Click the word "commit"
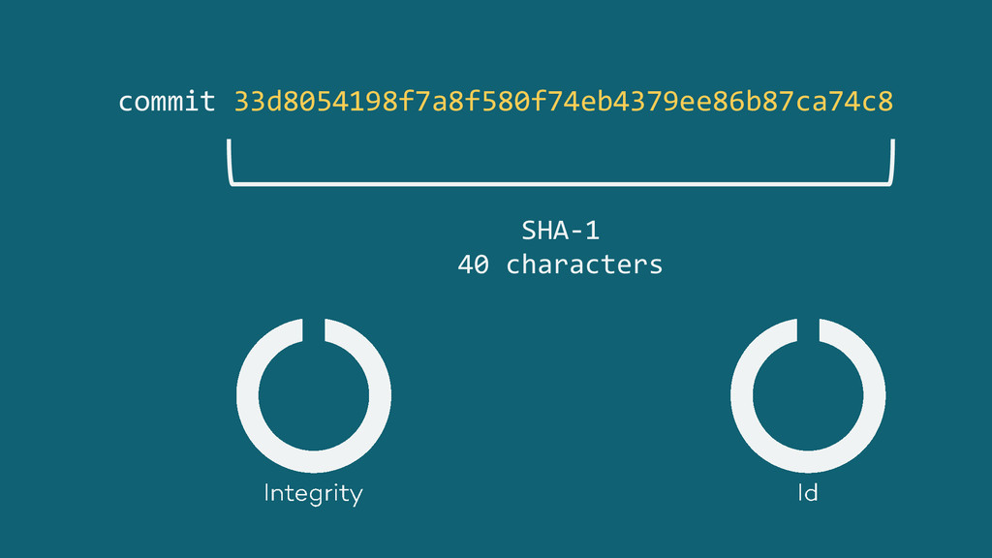Viewport: 992px width, 558px height. 167,102
